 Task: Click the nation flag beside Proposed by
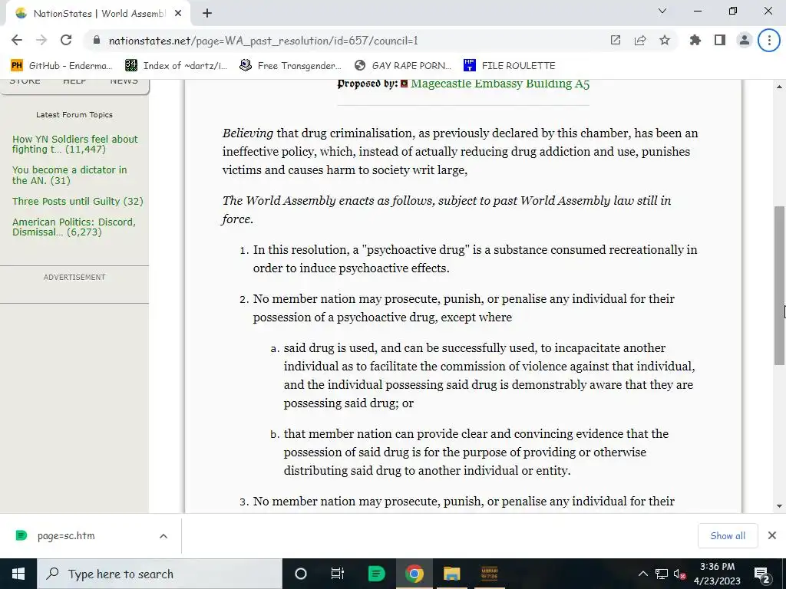(x=404, y=84)
